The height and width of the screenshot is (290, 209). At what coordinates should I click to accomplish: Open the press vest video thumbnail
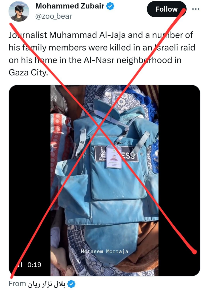104,180
